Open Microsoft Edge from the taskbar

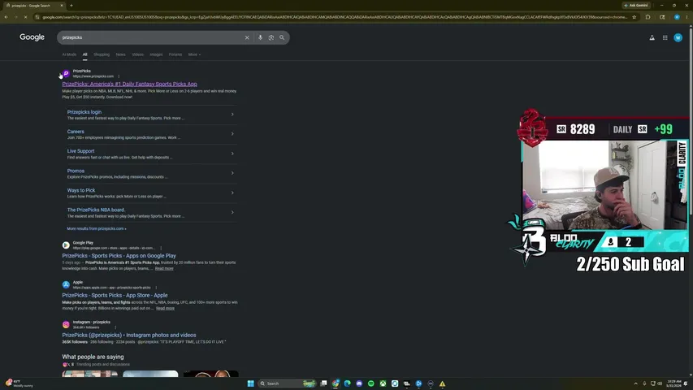click(348, 383)
